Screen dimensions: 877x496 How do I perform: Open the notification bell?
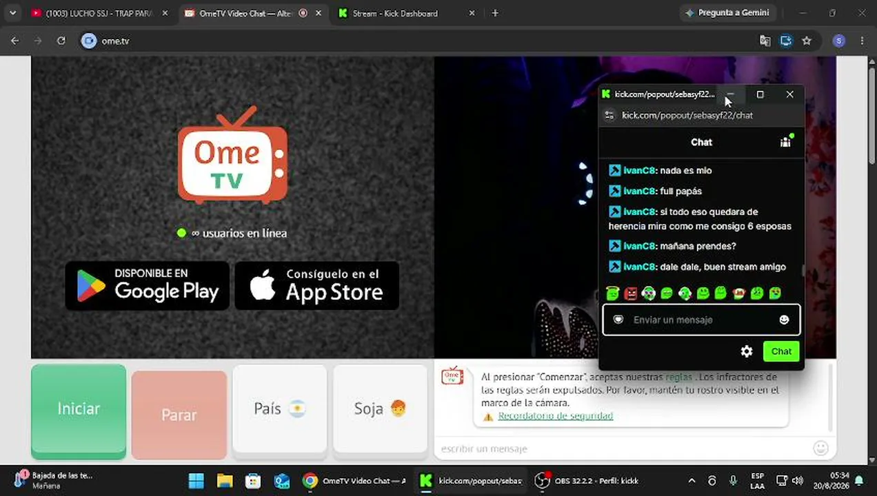tap(860, 481)
